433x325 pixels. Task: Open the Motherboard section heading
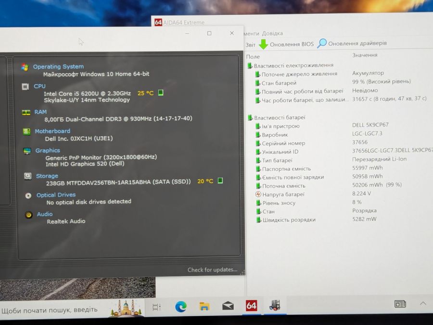click(52, 131)
